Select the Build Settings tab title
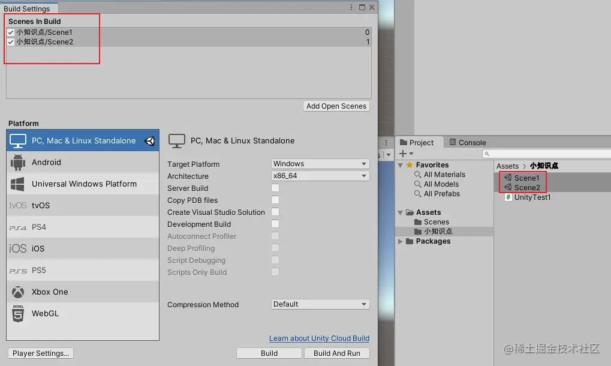 pyautogui.click(x=27, y=8)
